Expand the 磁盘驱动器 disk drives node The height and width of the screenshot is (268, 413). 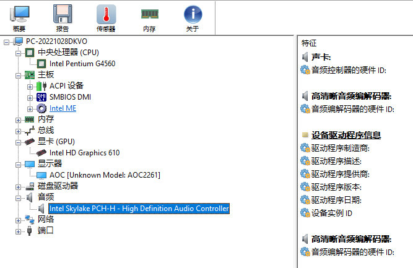[18, 187]
